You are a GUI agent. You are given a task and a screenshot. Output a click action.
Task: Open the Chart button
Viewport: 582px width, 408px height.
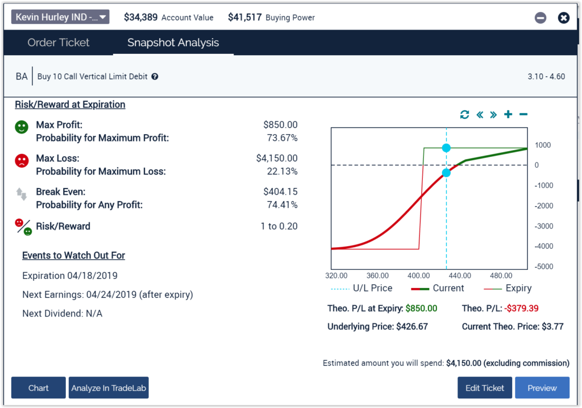tap(39, 388)
